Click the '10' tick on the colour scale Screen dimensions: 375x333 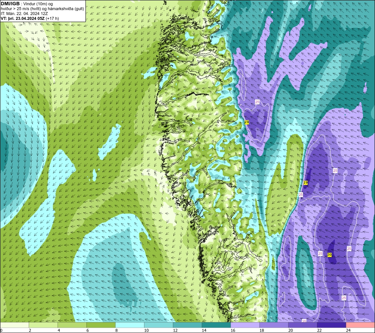click(x=146, y=330)
